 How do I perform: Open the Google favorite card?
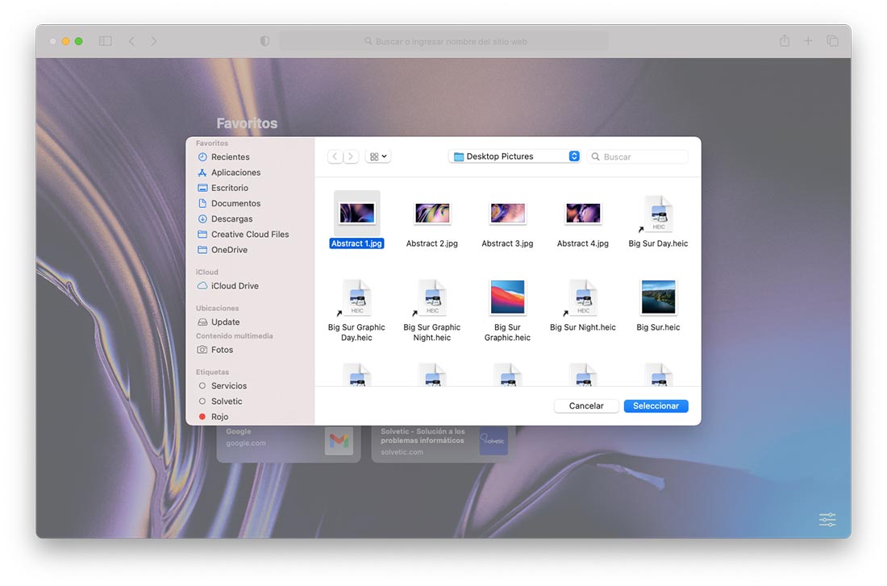tap(289, 443)
